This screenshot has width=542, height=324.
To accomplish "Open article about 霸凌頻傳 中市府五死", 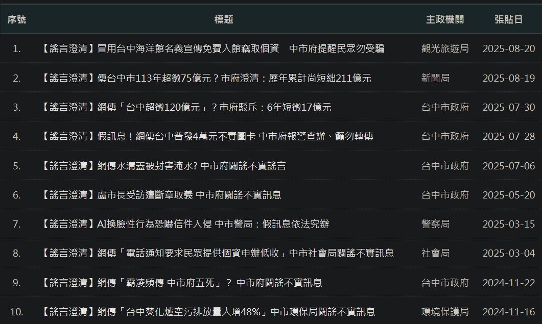I will (x=181, y=283).
